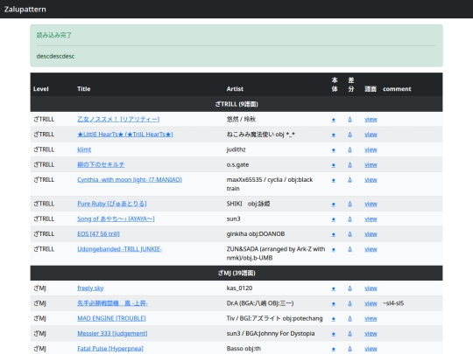This screenshot has height=354, width=473.
Task: Click 差分 triangle icon in Cynthia row
Action: pyautogui.click(x=349, y=179)
